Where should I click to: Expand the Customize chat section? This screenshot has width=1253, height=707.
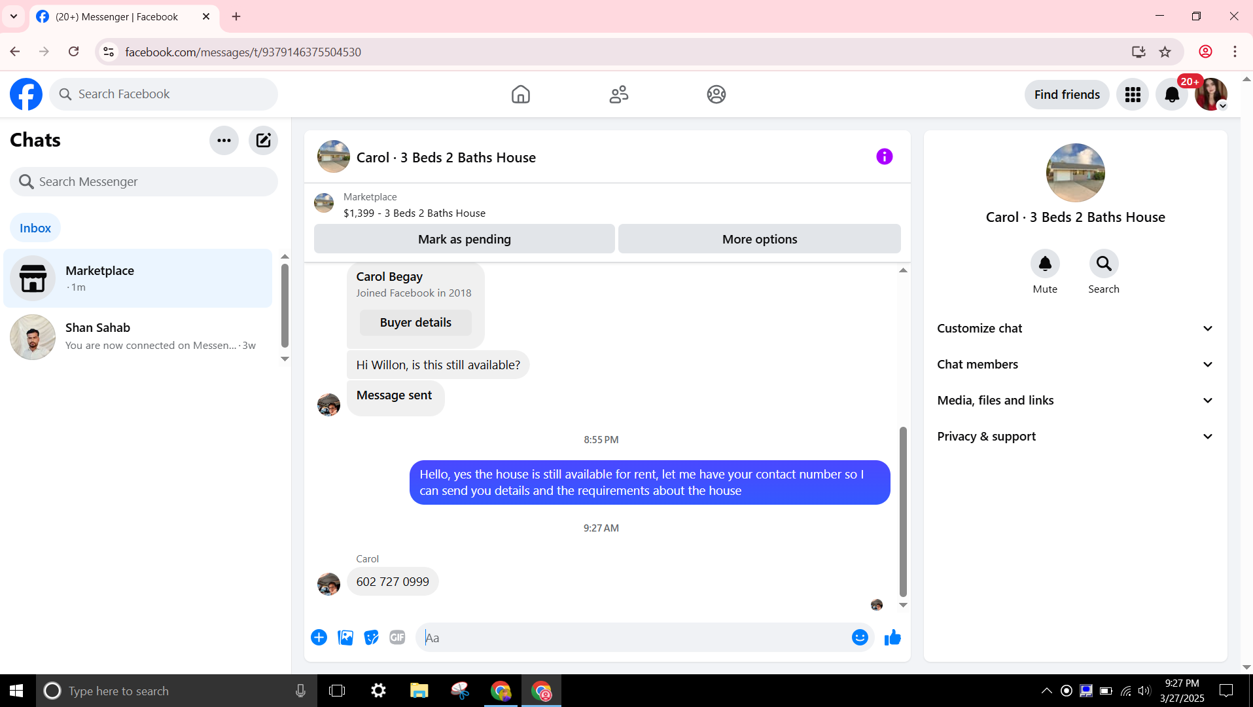[x=1075, y=329]
